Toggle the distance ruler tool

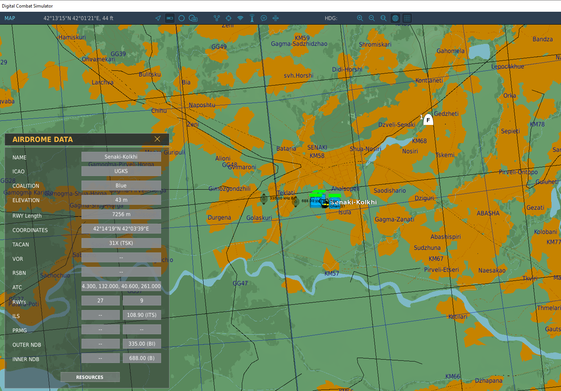[170, 18]
